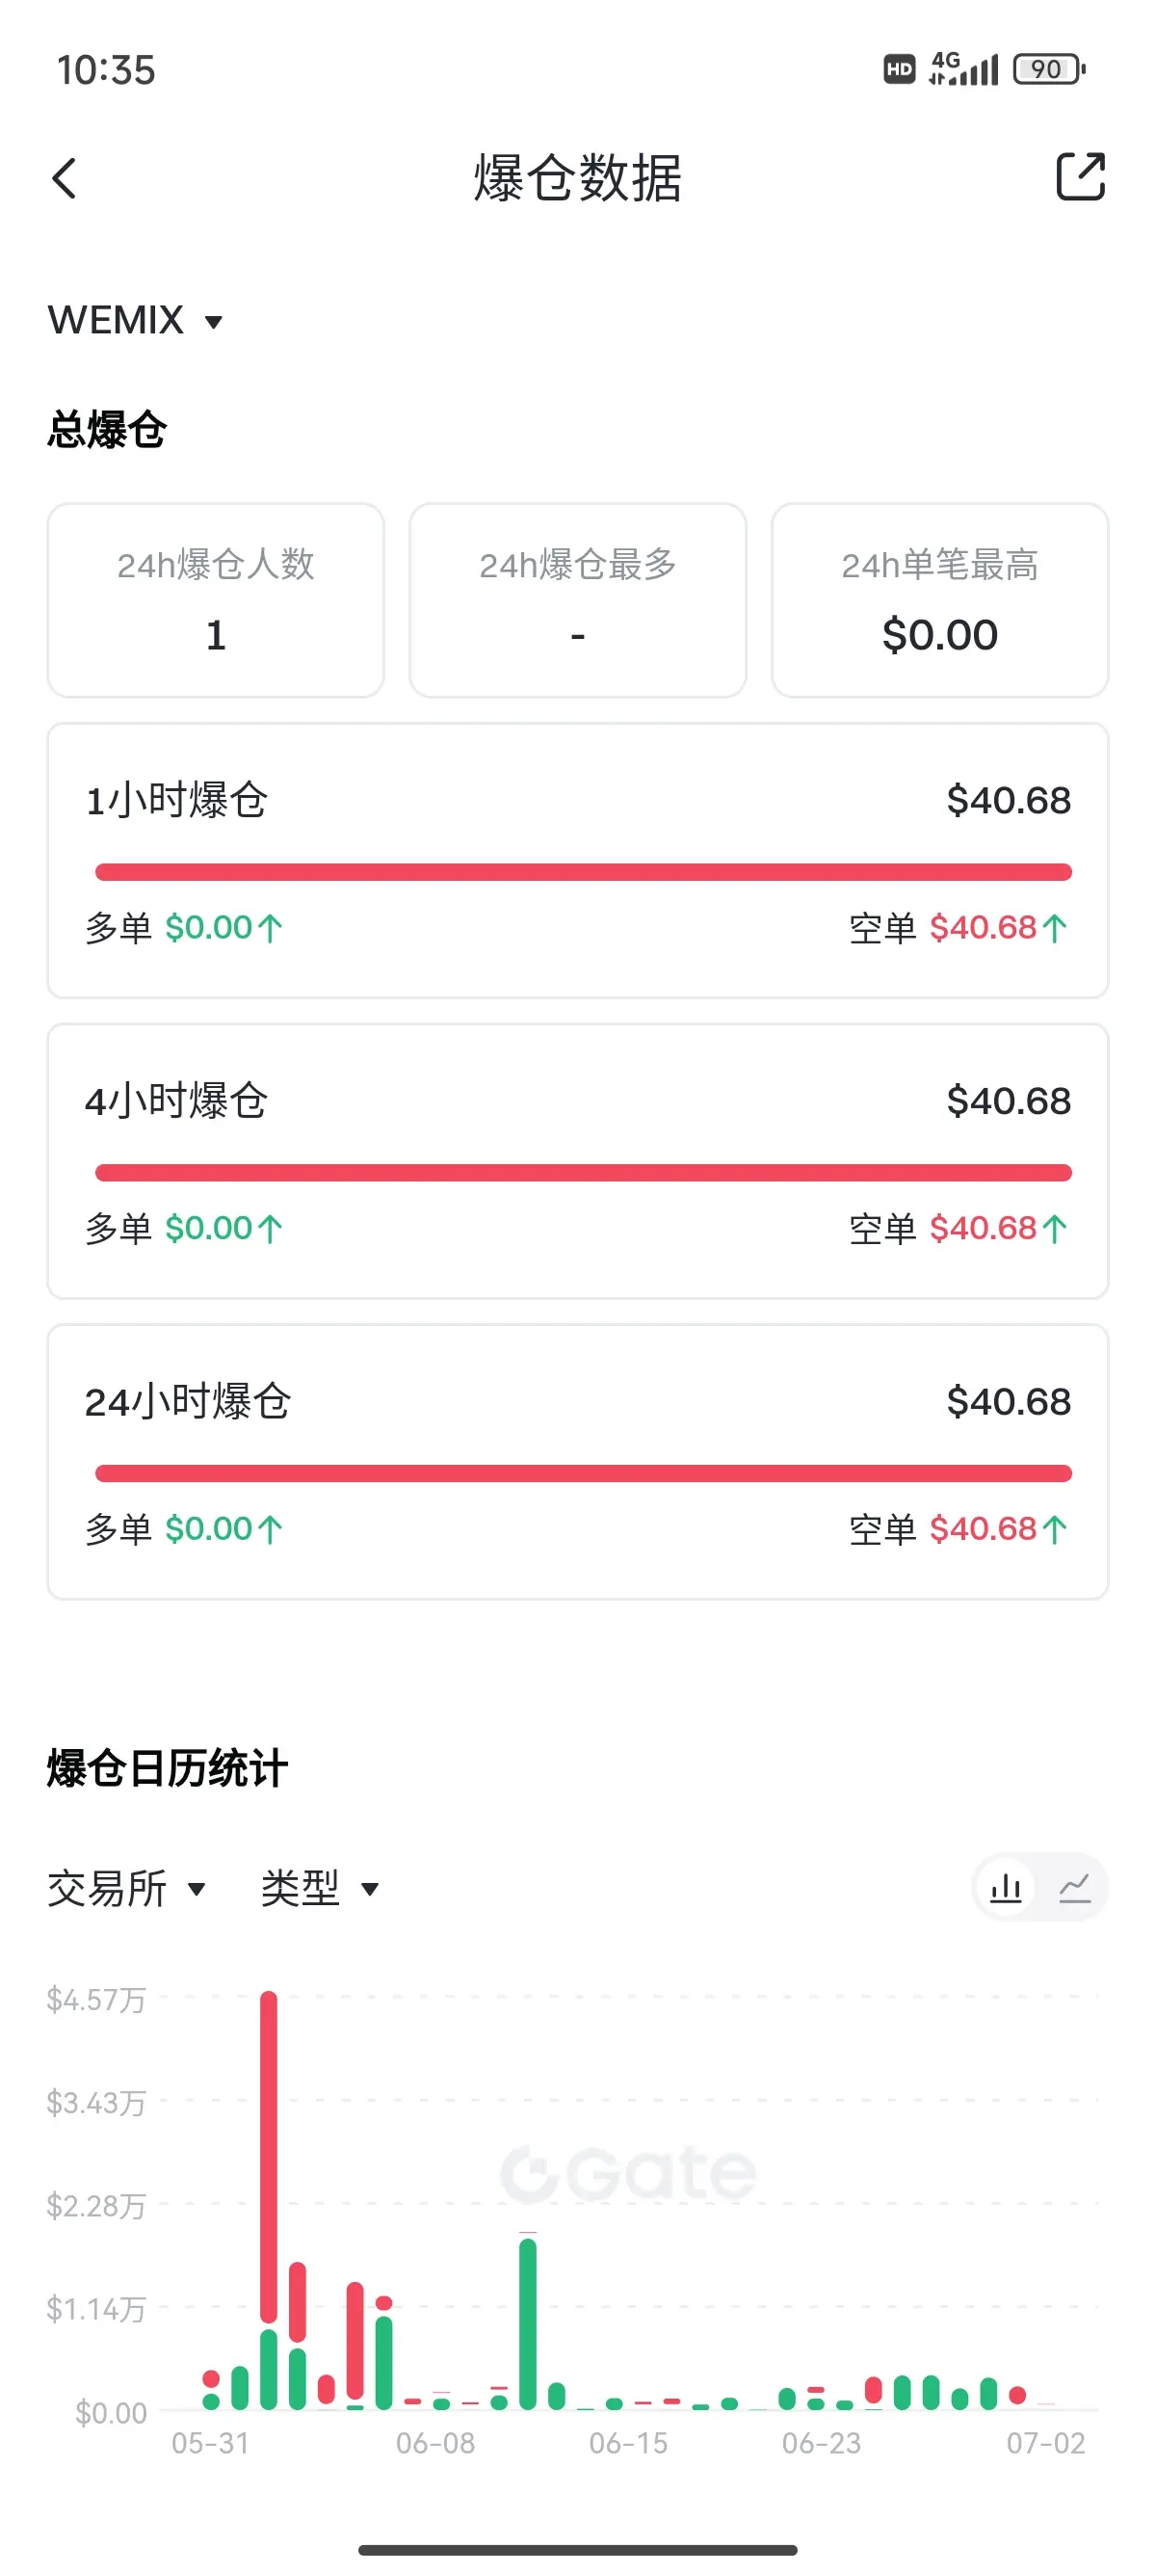
Task: Tap the tall green bar near 06-15
Action: click(x=528, y=2323)
